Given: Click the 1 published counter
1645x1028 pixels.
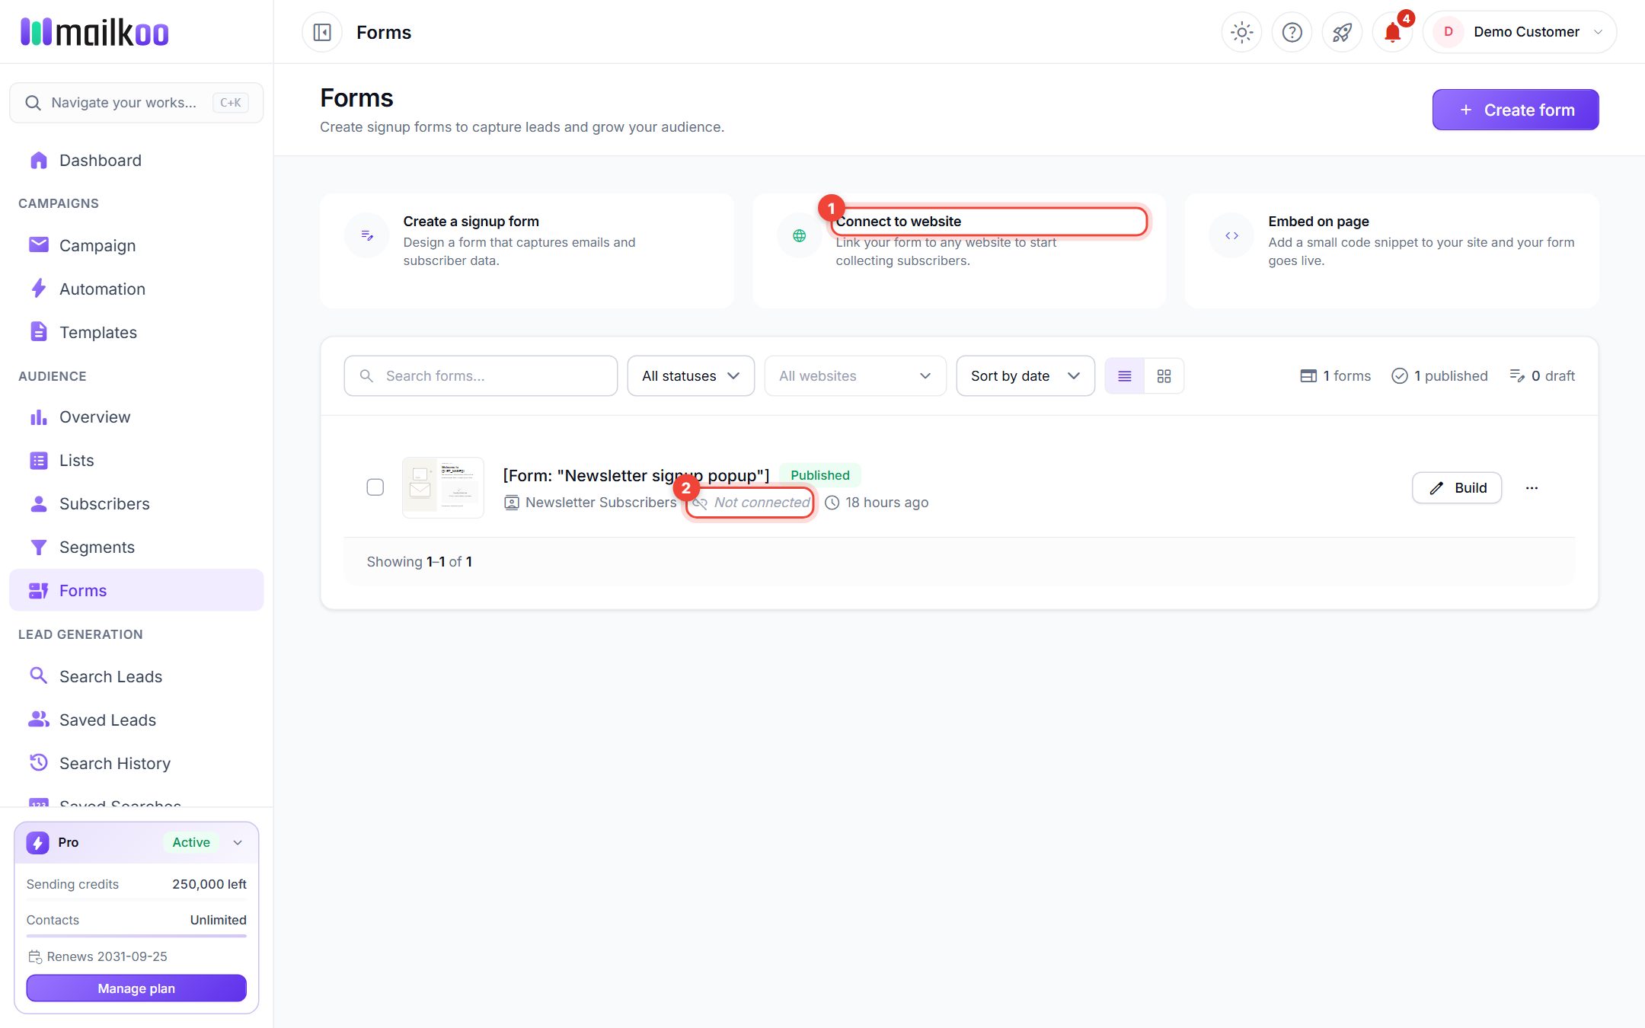Looking at the screenshot, I should [1439, 375].
